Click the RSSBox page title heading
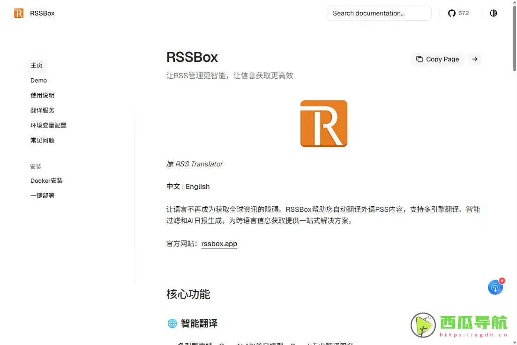The height and width of the screenshot is (345, 517). coord(192,57)
